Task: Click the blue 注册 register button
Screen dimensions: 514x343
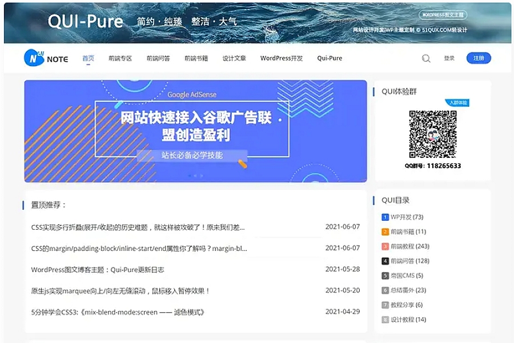Action: [x=479, y=58]
